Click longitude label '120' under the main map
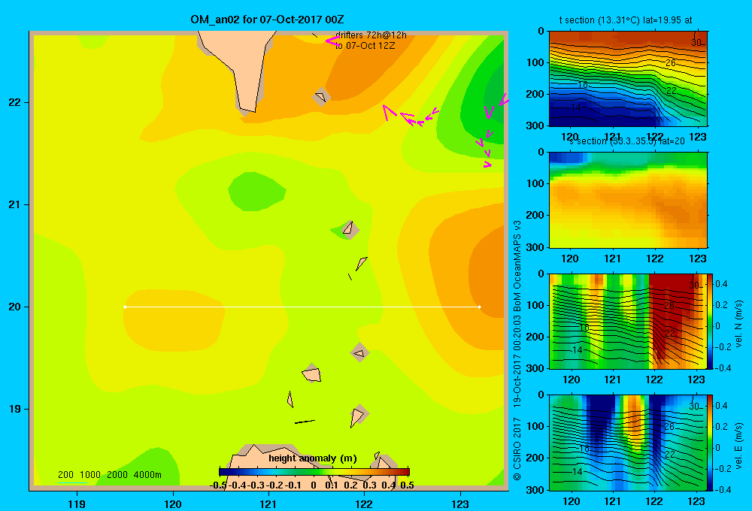752x511 pixels. [x=173, y=503]
